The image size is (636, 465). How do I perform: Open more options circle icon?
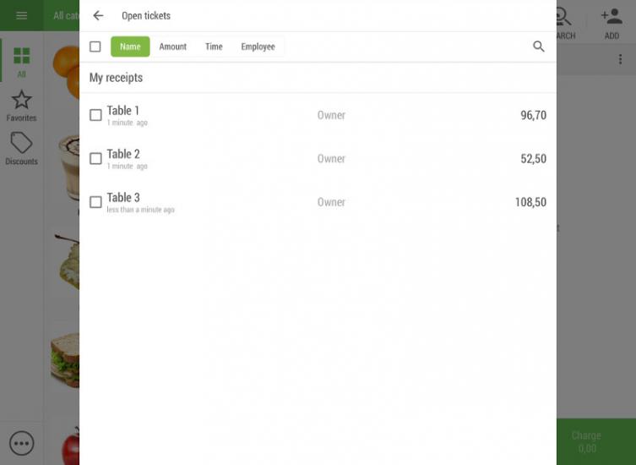(x=21, y=443)
